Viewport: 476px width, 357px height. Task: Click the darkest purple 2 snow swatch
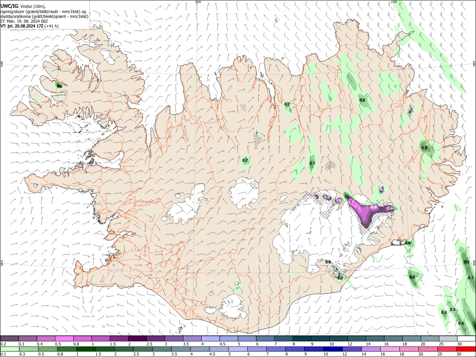click(137, 339)
